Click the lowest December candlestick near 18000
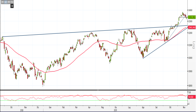This screenshot has height=112, width=196. (x=43, y=83)
